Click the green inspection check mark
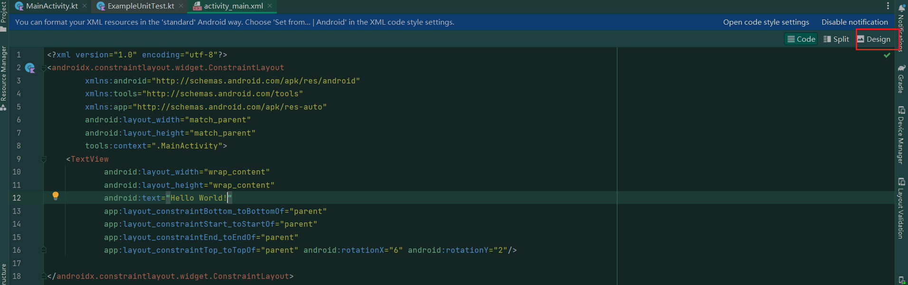Viewport: 908px width, 285px height. tap(887, 55)
